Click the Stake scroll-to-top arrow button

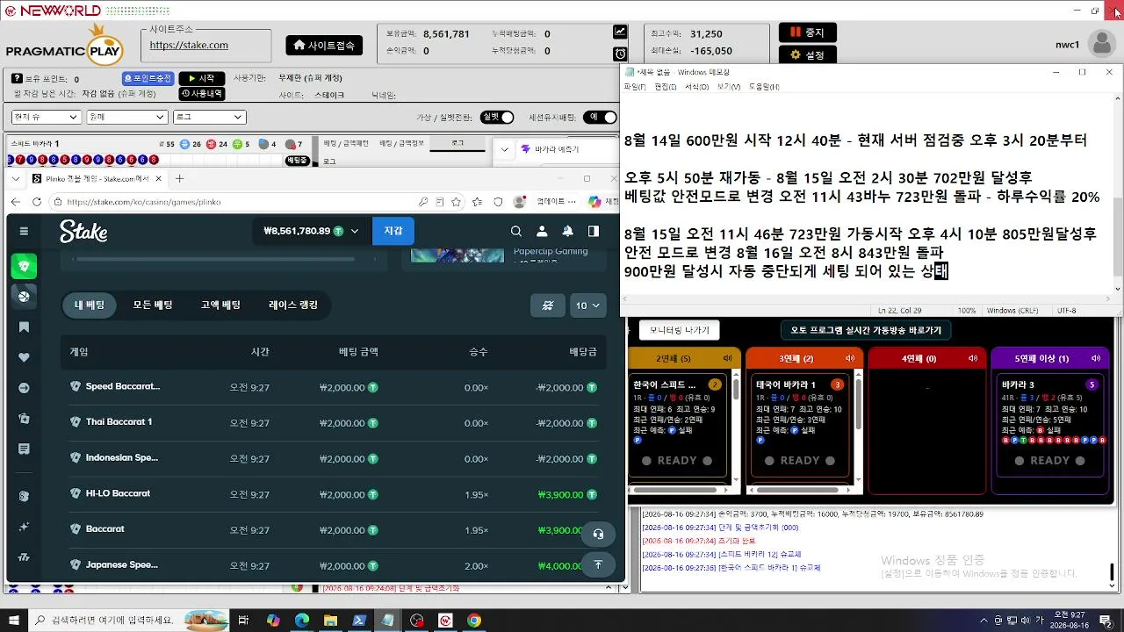pyautogui.click(x=598, y=564)
